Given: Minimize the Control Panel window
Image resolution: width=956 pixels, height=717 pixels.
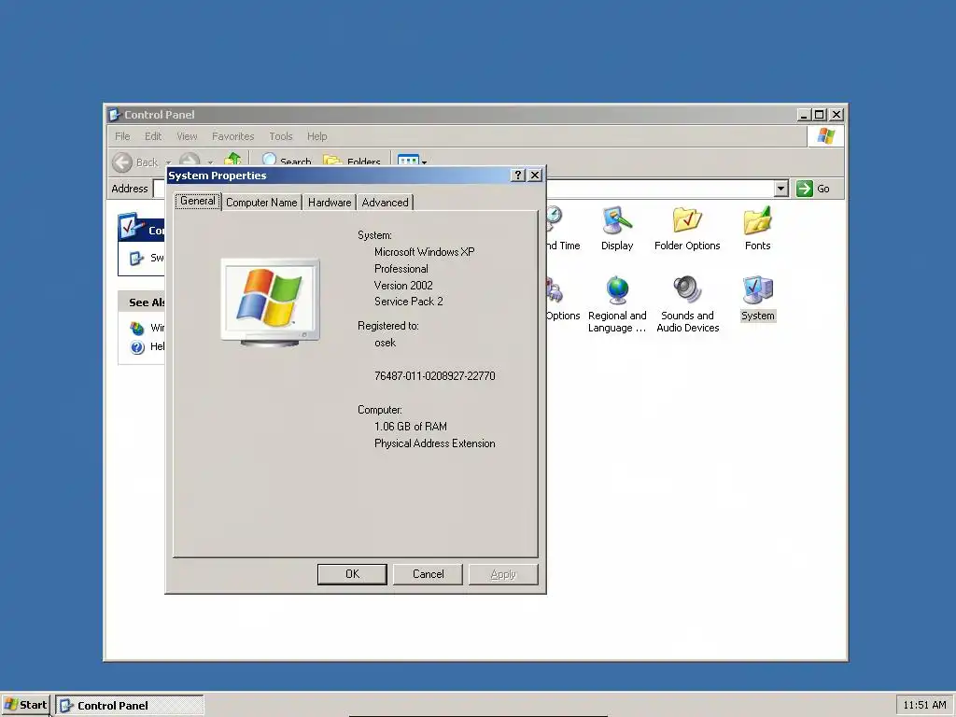Looking at the screenshot, I should [x=804, y=115].
